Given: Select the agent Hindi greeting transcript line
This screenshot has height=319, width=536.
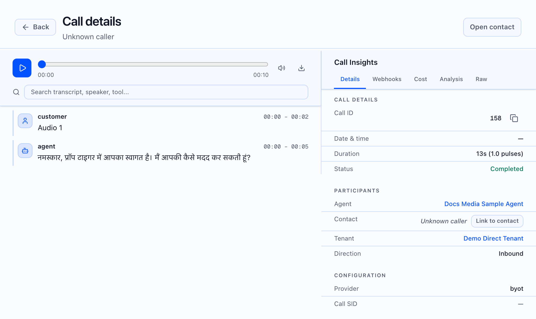Looking at the screenshot, I should pos(144,158).
